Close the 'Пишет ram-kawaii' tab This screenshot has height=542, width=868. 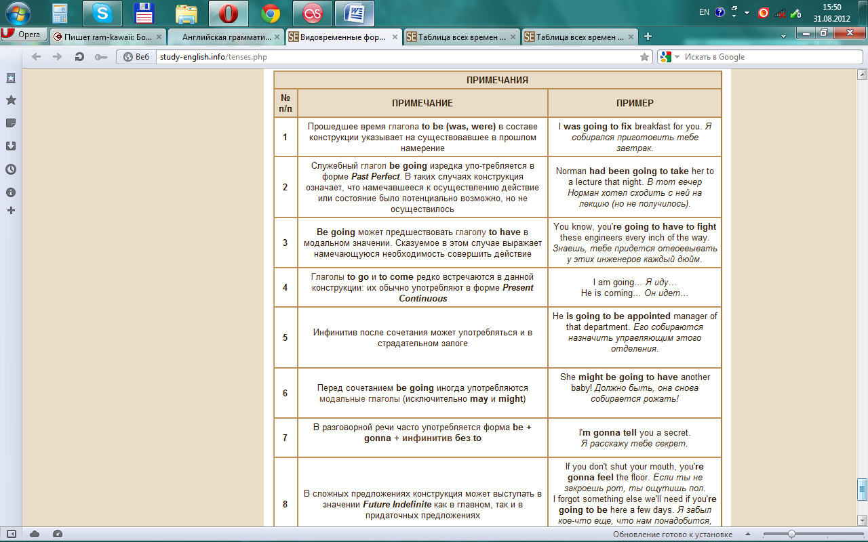[159, 37]
